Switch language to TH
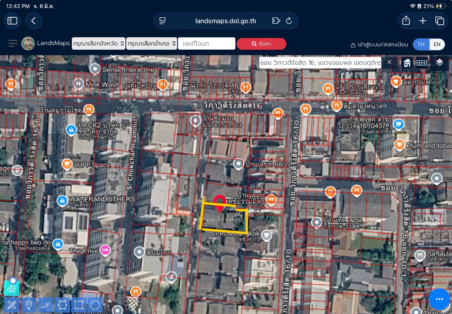452x314 pixels. pyautogui.click(x=421, y=44)
